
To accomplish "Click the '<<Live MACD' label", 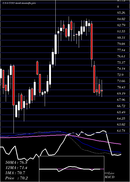I will point(109,175).
